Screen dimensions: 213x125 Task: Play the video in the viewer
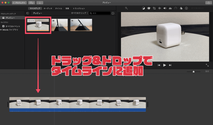164,65
